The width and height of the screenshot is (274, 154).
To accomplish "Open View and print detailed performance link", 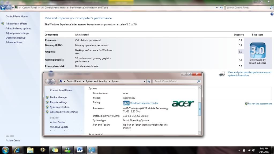I will pos(250,74).
